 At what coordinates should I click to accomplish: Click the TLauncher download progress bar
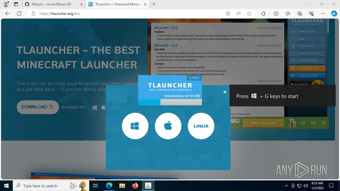pyautogui.click(x=170, y=102)
